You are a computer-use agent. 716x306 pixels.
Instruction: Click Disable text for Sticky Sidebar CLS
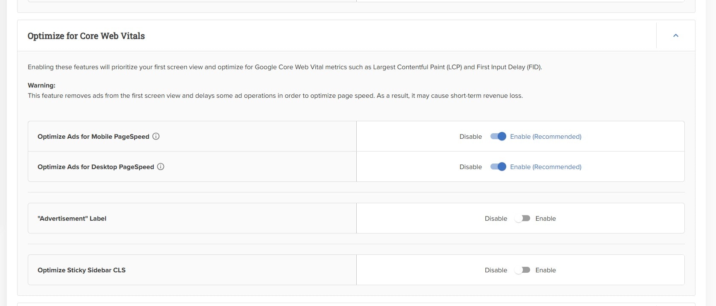(x=496, y=270)
